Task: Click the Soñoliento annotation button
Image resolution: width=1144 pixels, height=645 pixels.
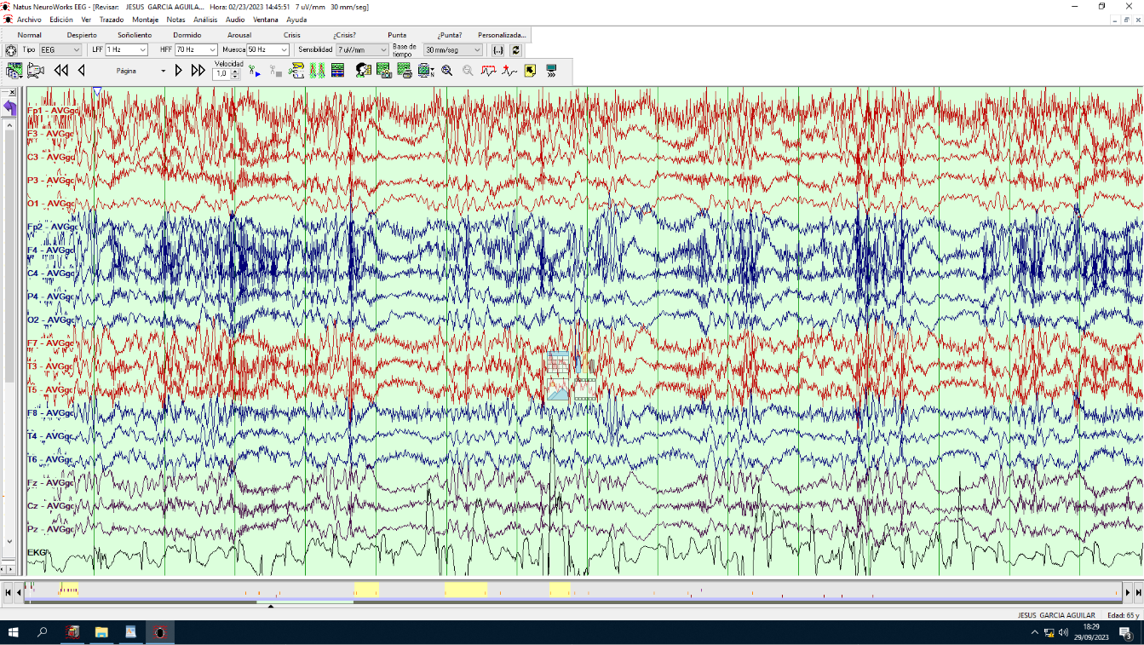Action: [135, 35]
